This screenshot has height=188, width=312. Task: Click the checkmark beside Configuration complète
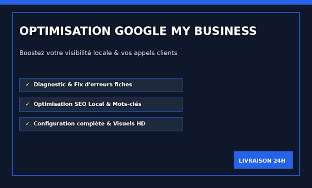(x=28, y=124)
